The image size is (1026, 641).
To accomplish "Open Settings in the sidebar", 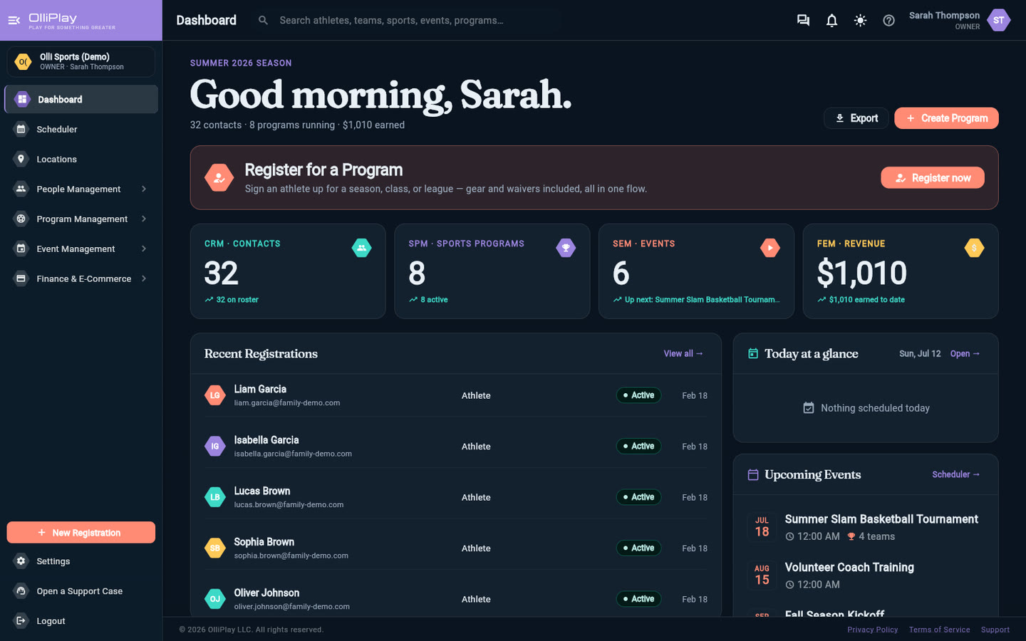I will [x=81, y=561].
